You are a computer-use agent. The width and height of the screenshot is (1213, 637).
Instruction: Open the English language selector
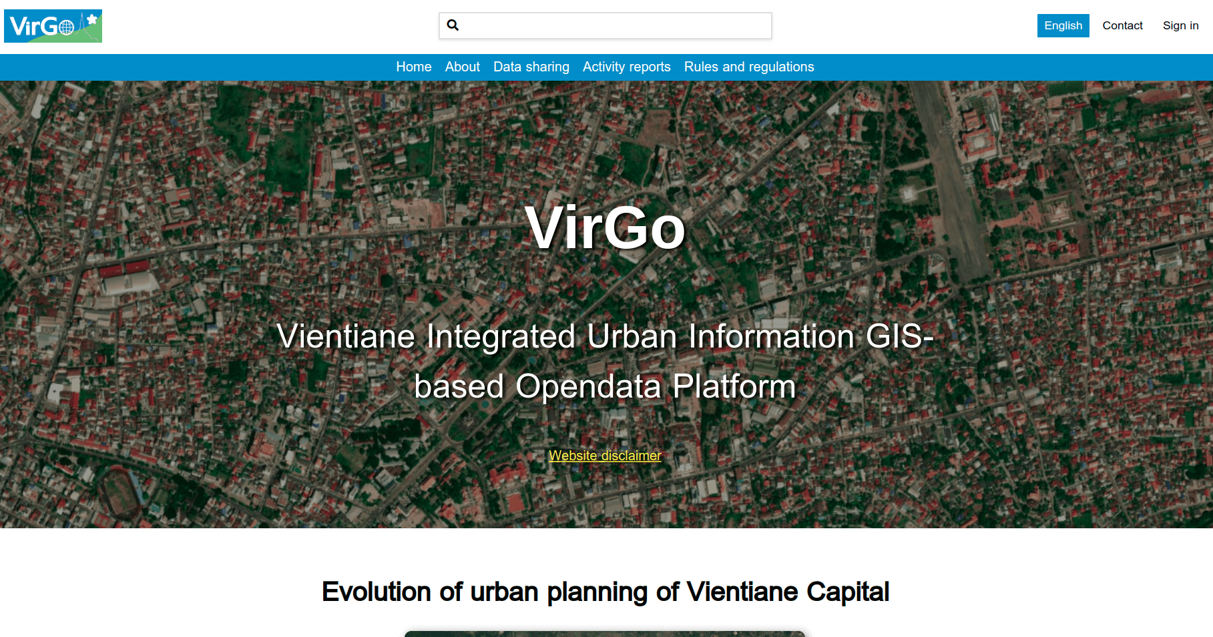[1063, 25]
